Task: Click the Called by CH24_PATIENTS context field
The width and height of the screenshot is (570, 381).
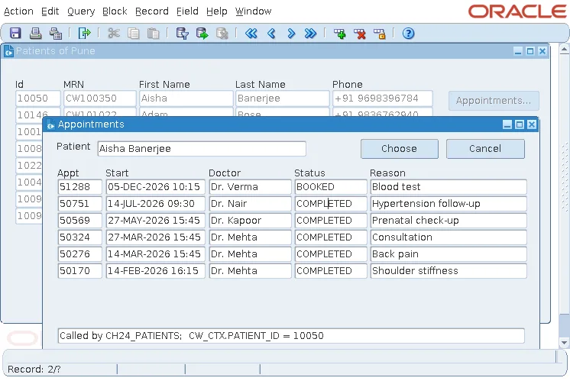Action: (x=291, y=336)
